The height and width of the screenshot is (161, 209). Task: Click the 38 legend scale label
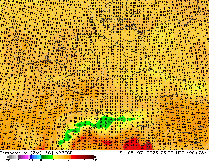(86, 160)
